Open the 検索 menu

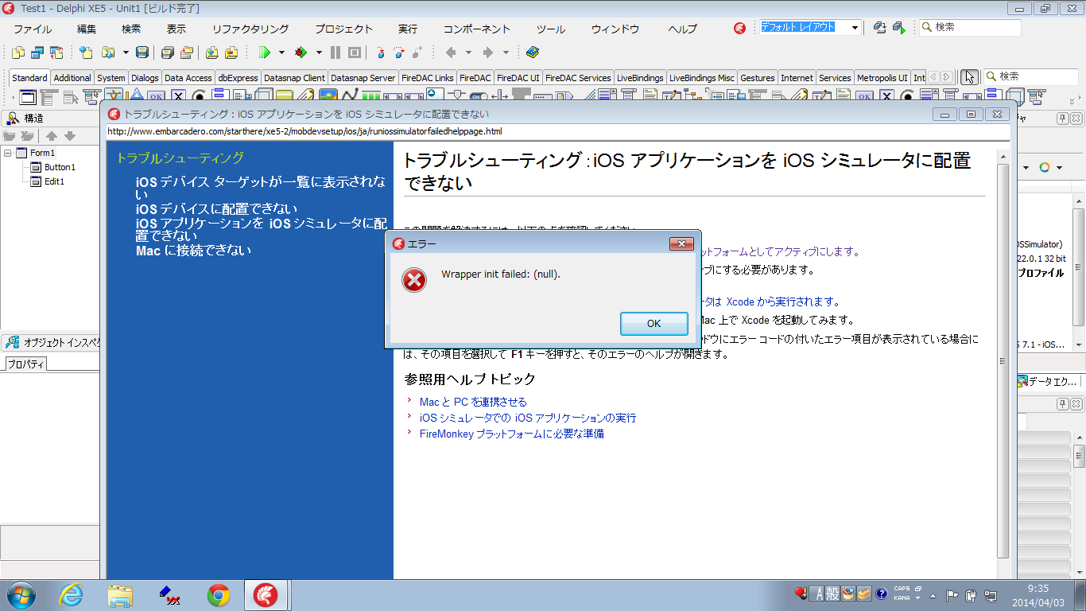coord(131,29)
